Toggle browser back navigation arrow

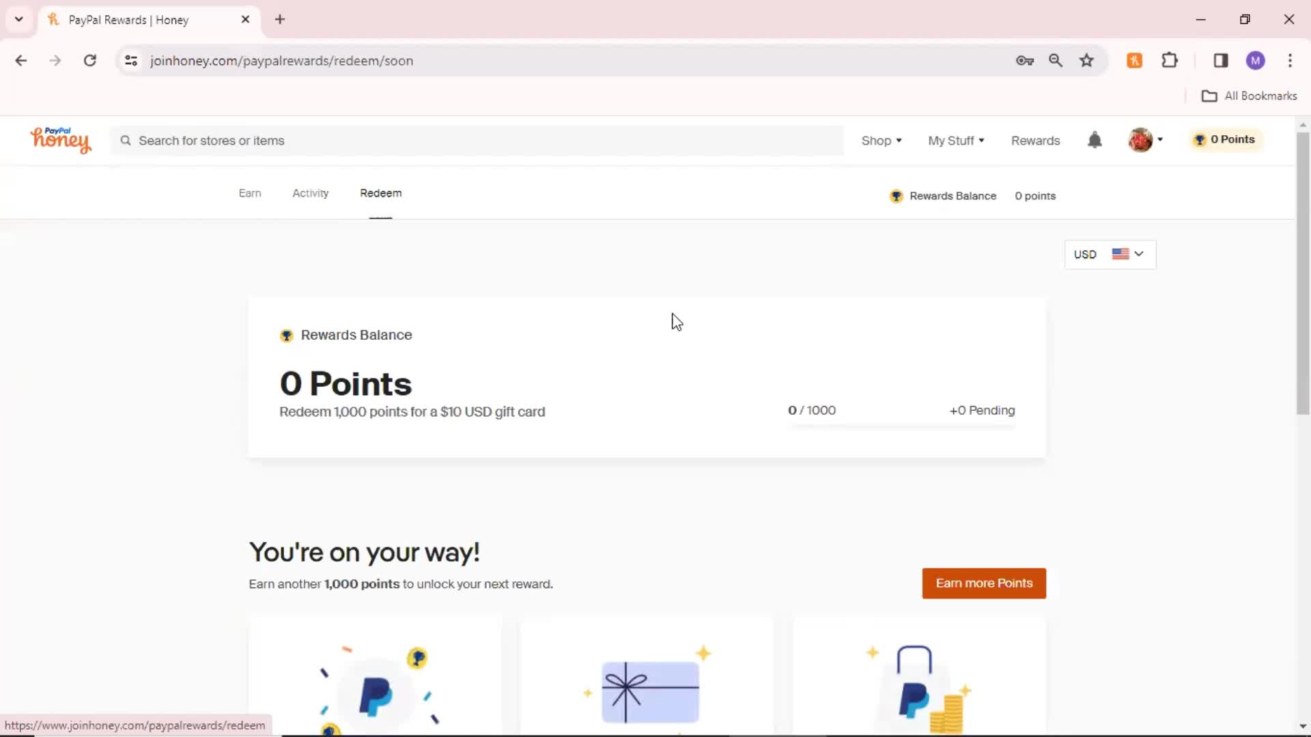pos(22,60)
